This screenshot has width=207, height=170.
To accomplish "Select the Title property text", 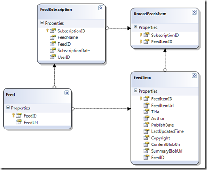I will click(155, 112).
